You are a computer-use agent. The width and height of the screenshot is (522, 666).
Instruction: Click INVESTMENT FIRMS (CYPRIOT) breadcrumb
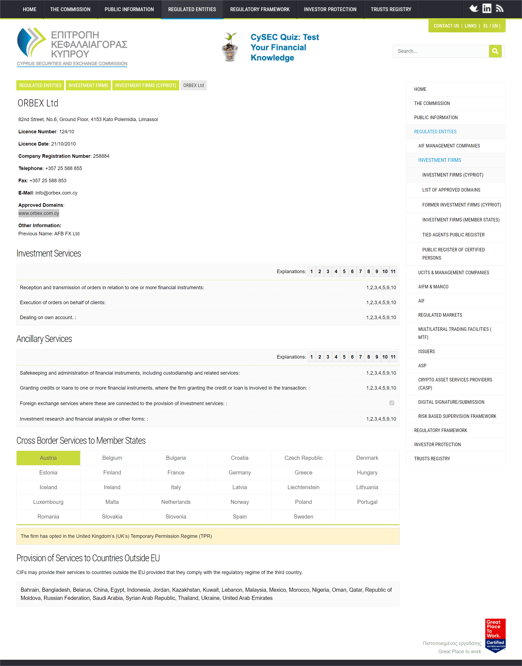[145, 85]
